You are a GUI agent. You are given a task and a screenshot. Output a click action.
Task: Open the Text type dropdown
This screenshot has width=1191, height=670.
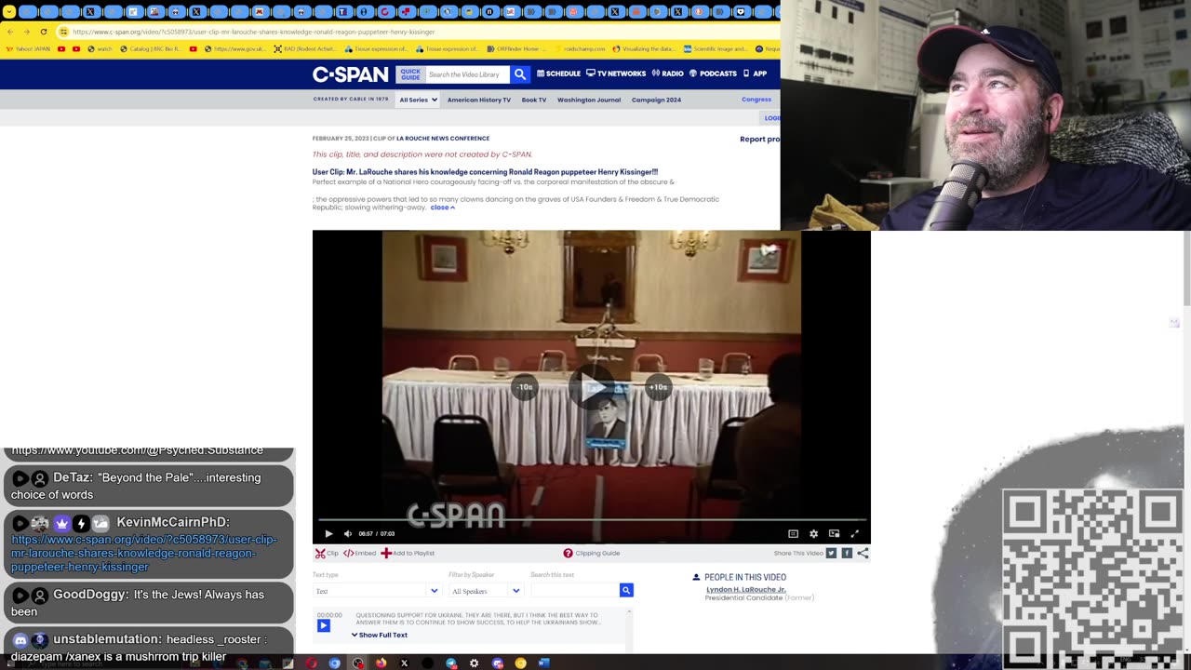point(377,590)
